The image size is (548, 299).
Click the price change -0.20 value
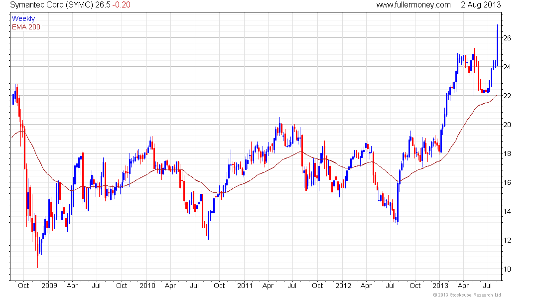[x=121, y=5]
